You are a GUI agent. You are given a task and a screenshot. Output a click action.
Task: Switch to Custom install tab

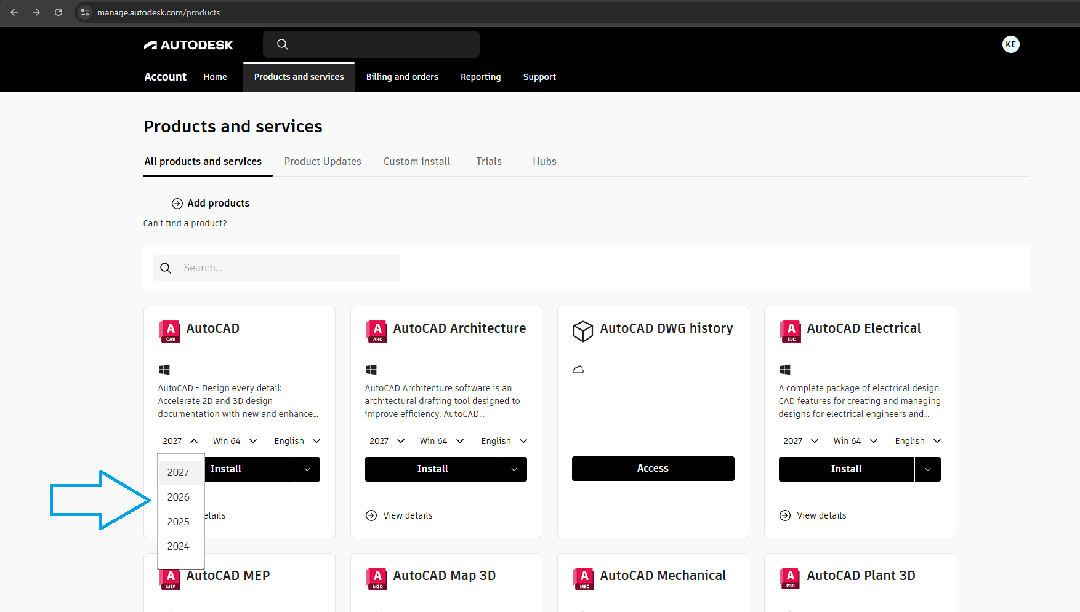(417, 161)
